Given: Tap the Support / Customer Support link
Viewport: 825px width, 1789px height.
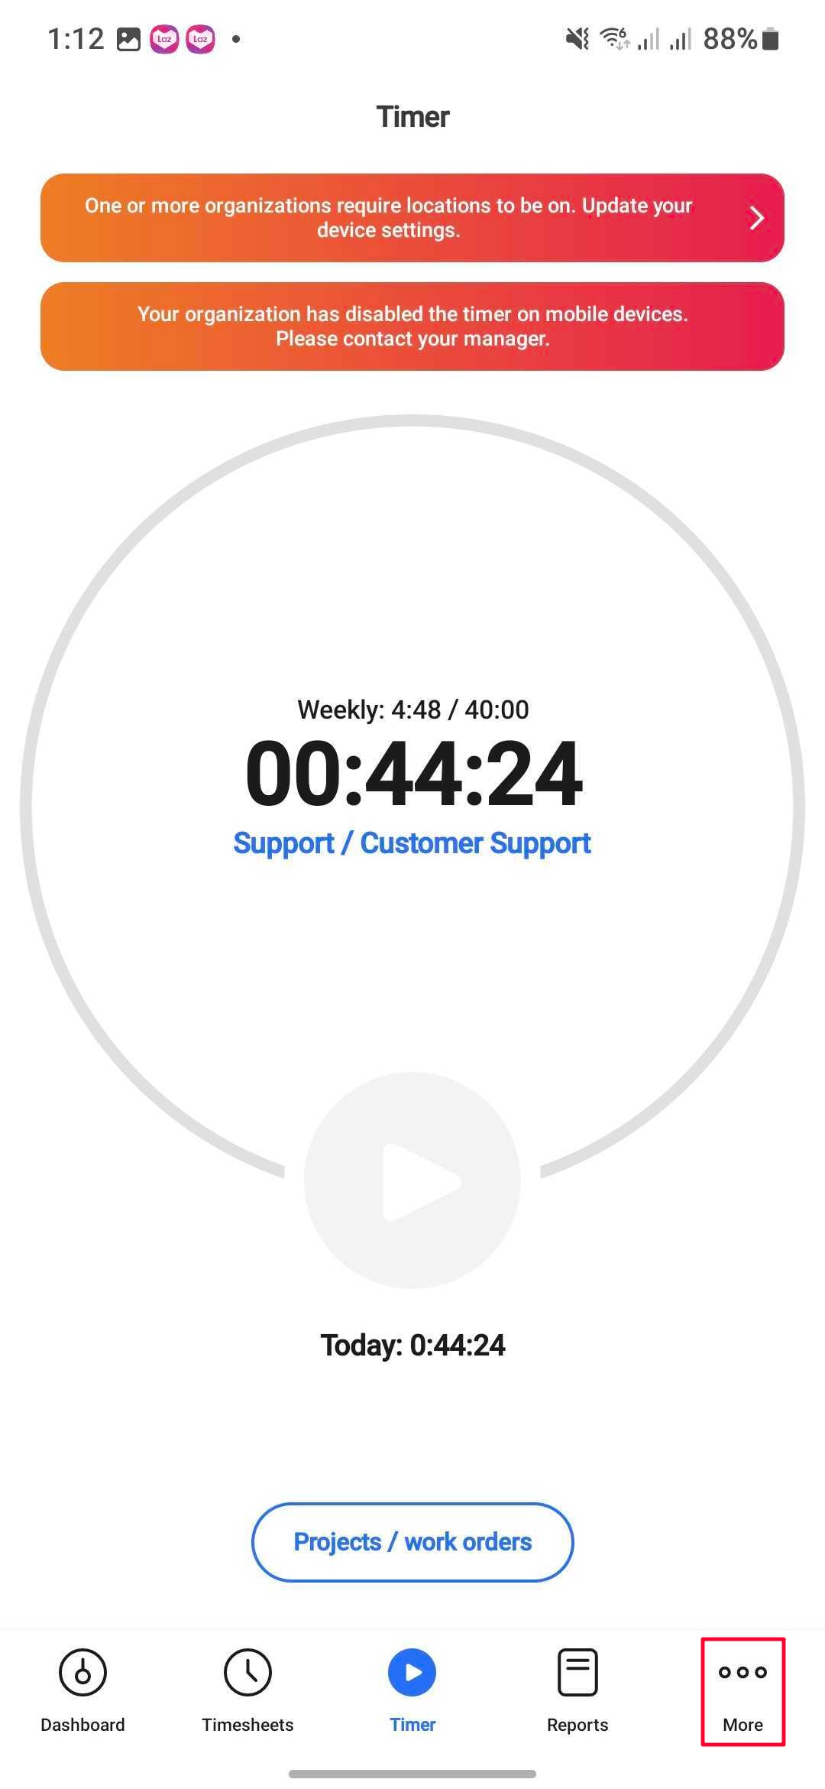Looking at the screenshot, I should 412,843.
